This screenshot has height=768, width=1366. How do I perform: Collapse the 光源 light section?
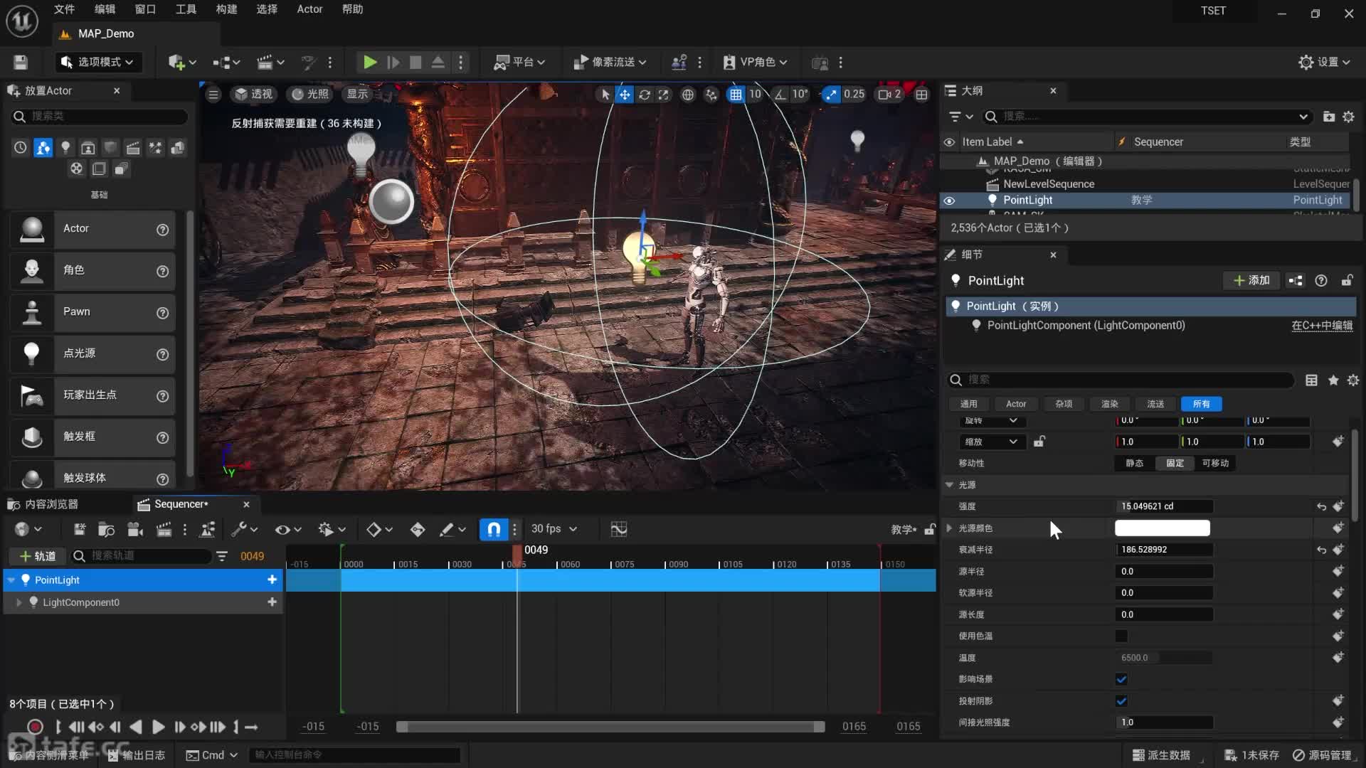(949, 485)
